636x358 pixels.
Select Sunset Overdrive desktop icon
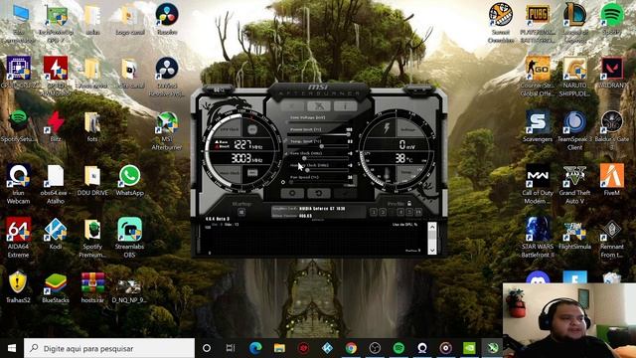point(501,22)
